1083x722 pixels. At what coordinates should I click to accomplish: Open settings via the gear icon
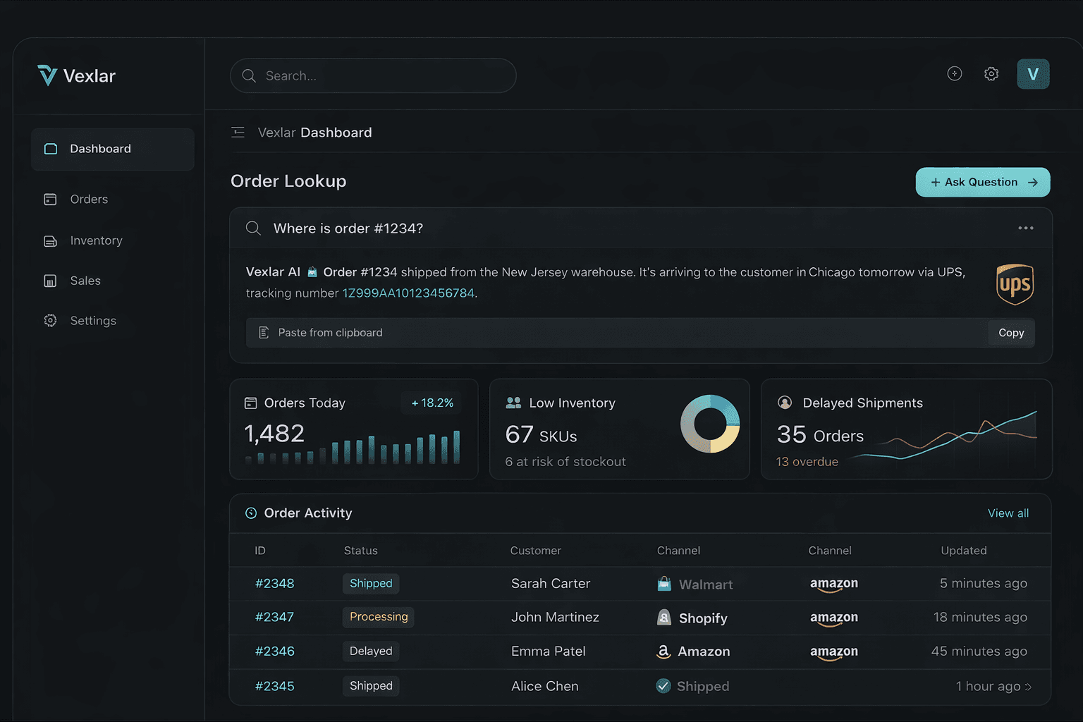point(991,73)
